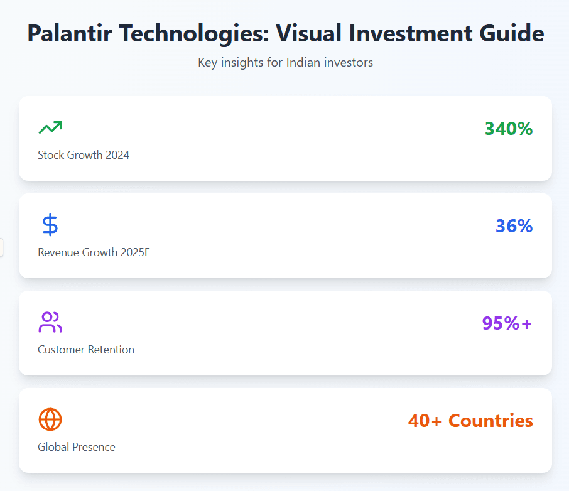Click the "Key insights for Indian investors" subtitle

[x=285, y=63]
